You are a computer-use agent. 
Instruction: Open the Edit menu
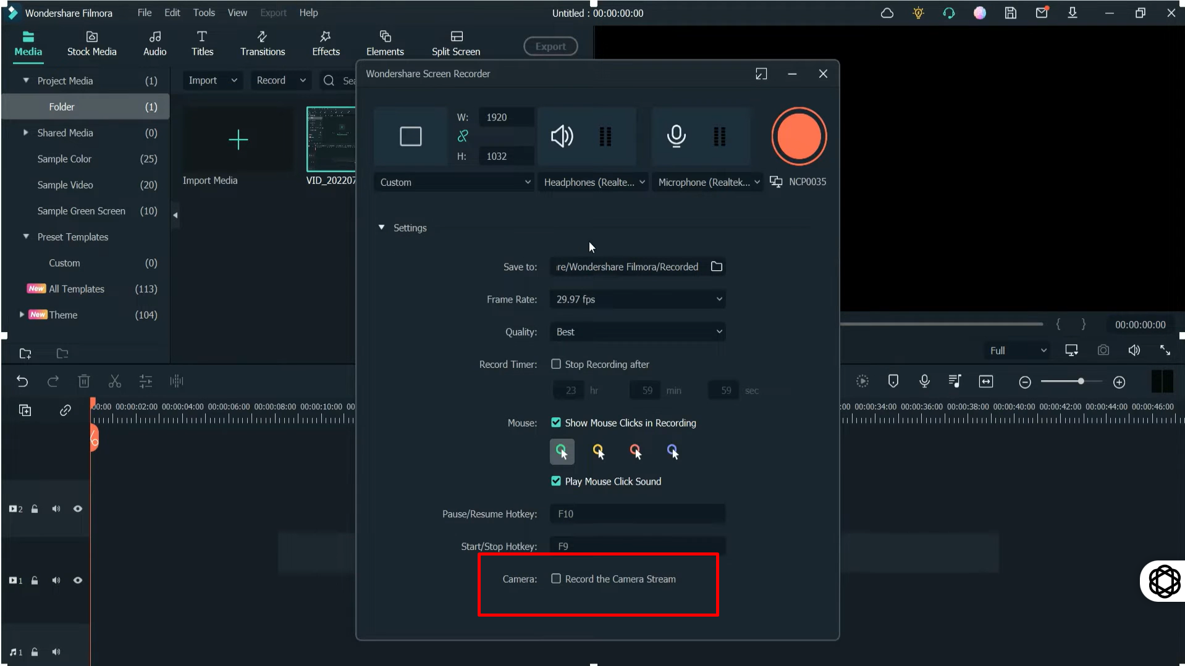(172, 12)
